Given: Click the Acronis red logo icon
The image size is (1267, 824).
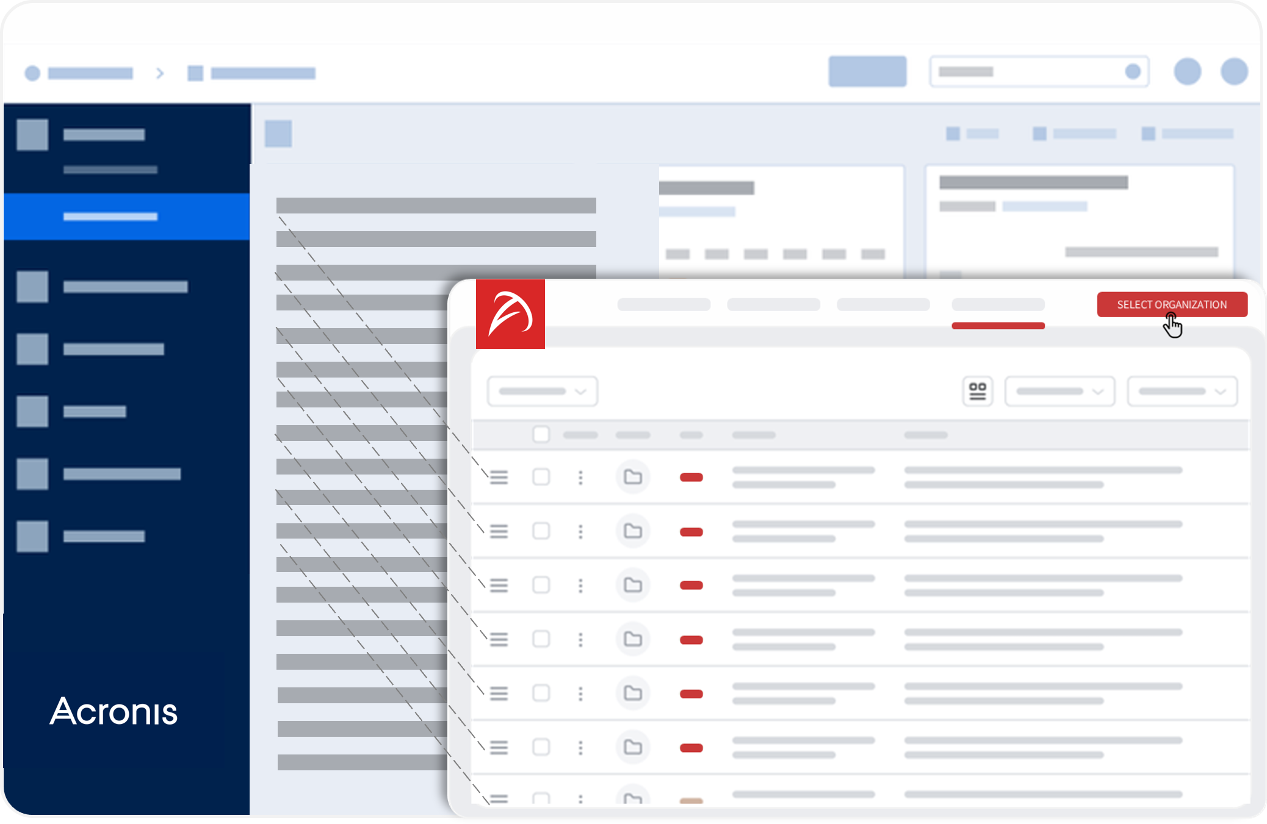Looking at the screenshot, I should click(x=510, y=313).
